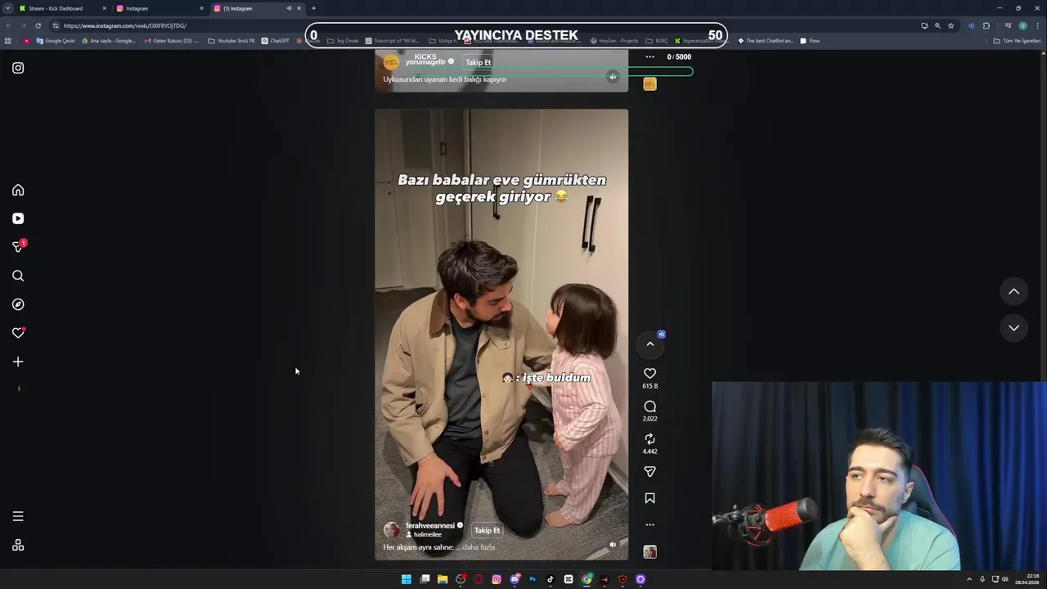Image resolution: width=1047 pixels, height=589 pixels.
Task: Open Reels in the Instagram sidebar
Action: pos(18,218)
